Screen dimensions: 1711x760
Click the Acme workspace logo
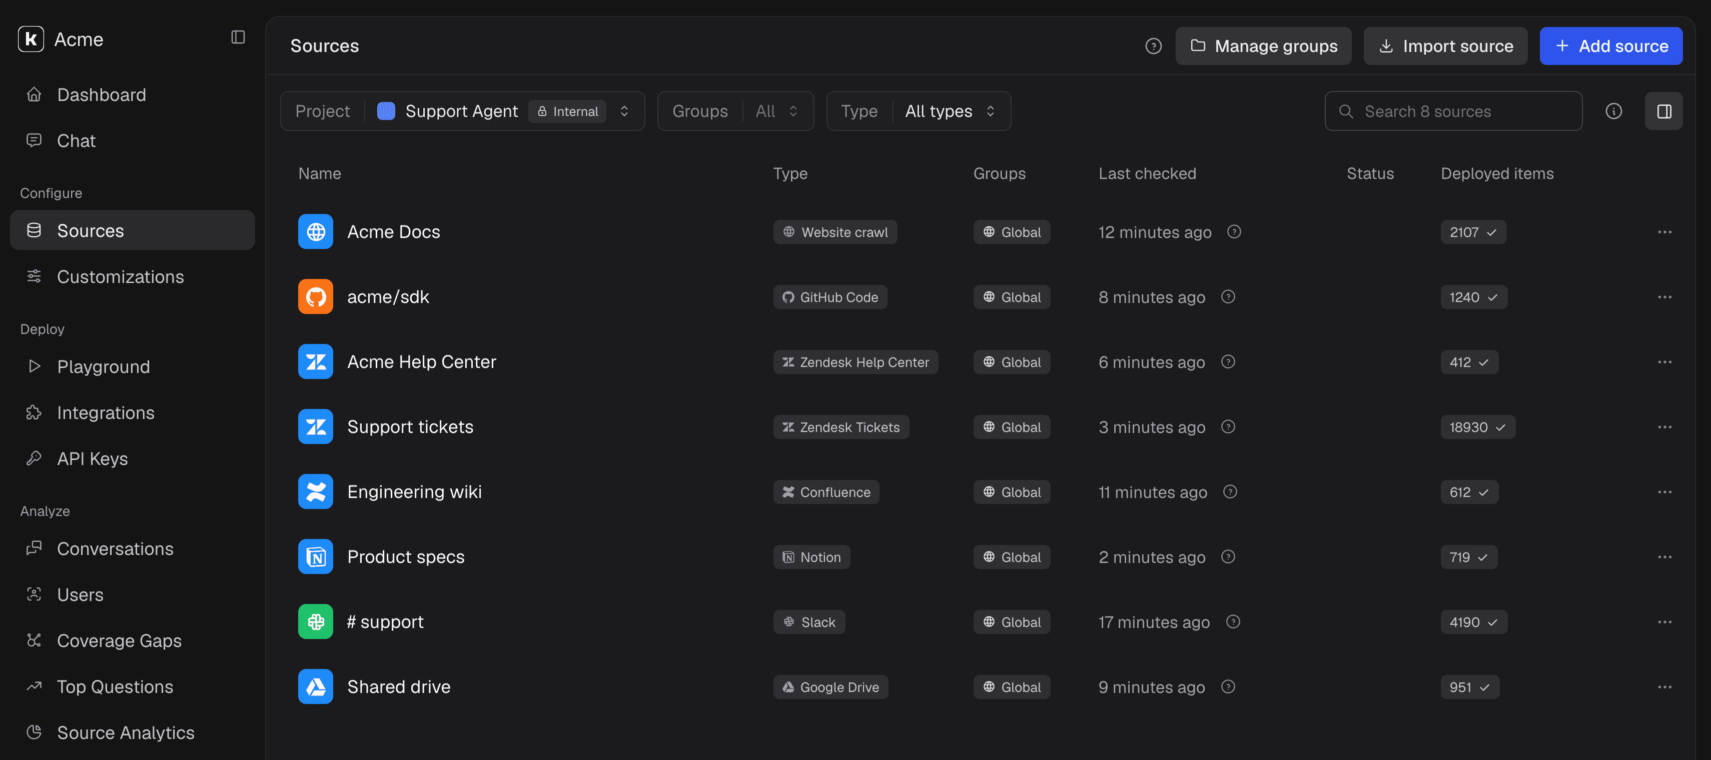pyautogui.click(x=31, y=39)
